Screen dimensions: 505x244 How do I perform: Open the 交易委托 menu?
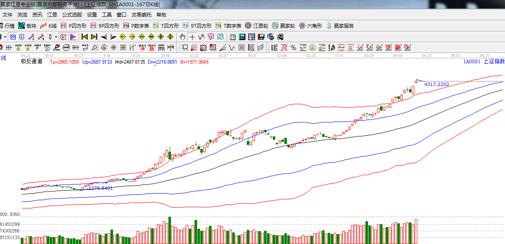tap(142, 14)
